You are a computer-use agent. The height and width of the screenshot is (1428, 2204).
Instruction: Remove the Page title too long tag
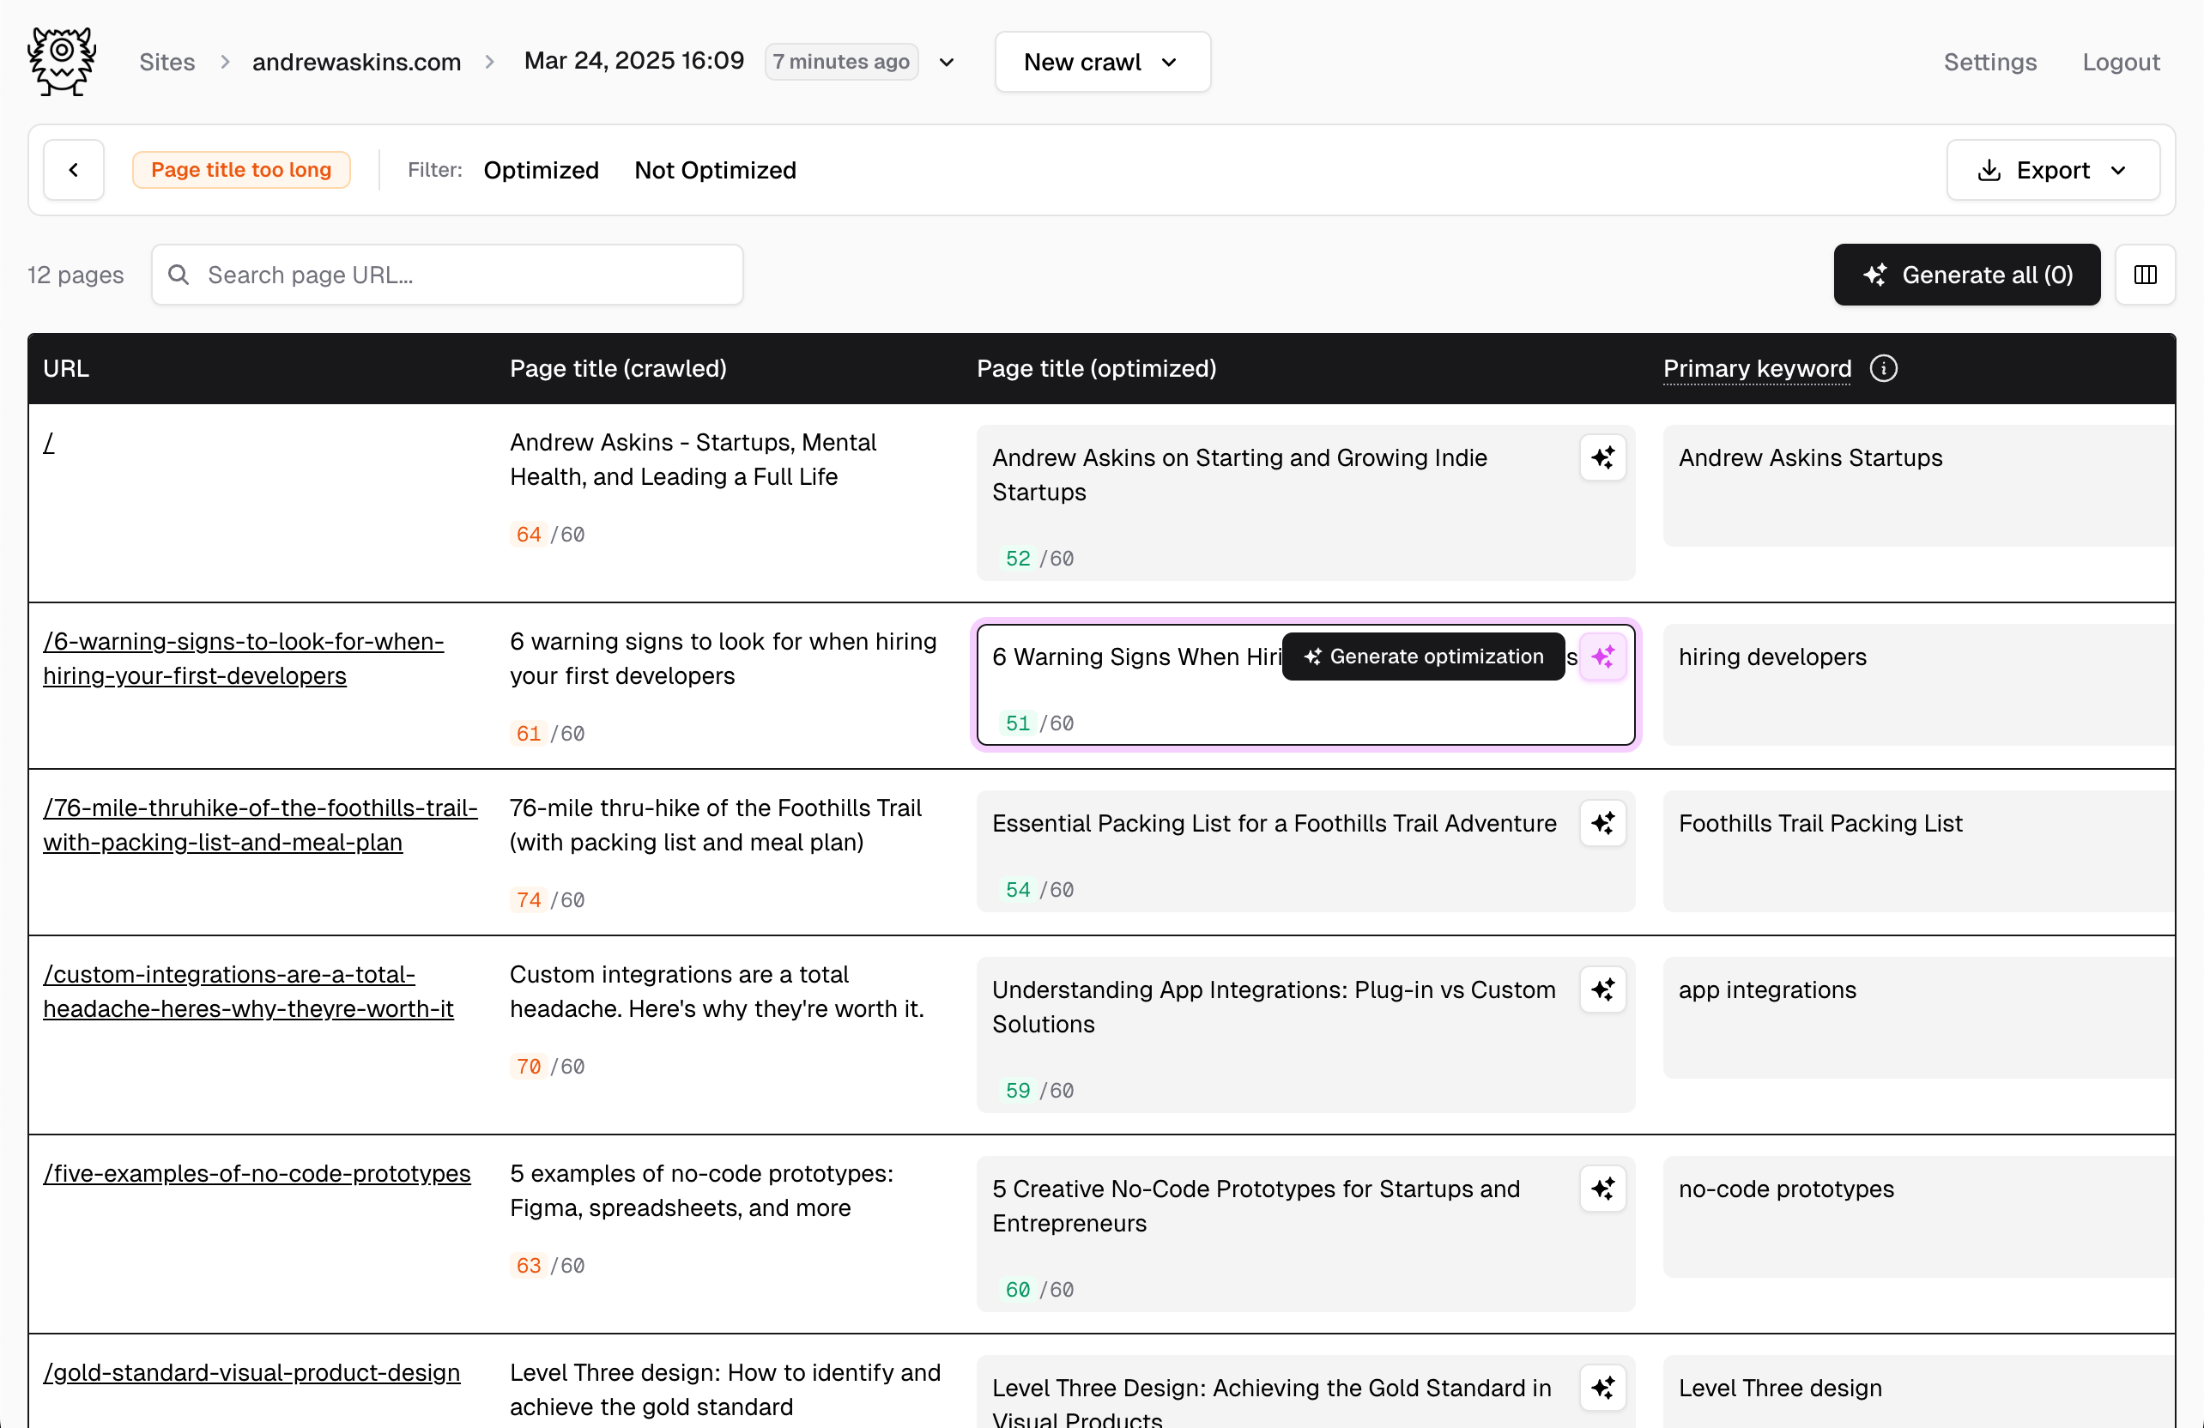(241, 171)
